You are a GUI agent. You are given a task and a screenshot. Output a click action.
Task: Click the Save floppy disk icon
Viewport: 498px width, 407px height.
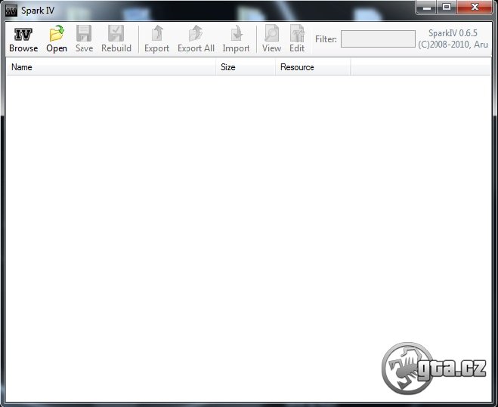84,34
